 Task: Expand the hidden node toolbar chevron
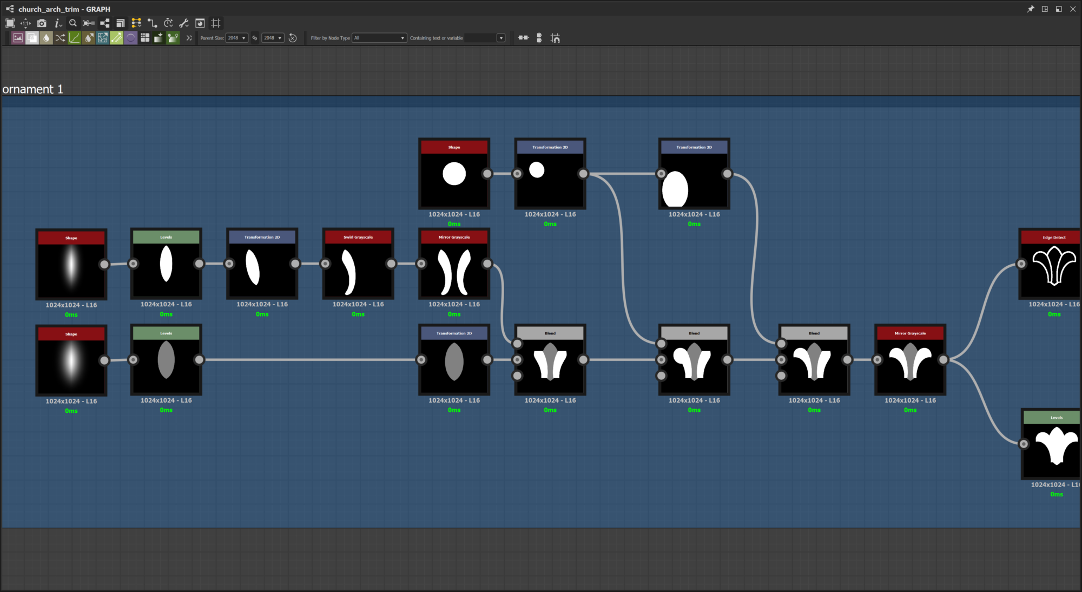point(189,38)
